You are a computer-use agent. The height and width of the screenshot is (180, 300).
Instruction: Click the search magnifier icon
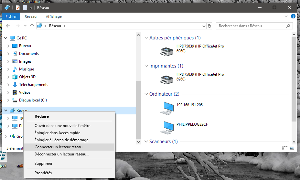[288, 26]
